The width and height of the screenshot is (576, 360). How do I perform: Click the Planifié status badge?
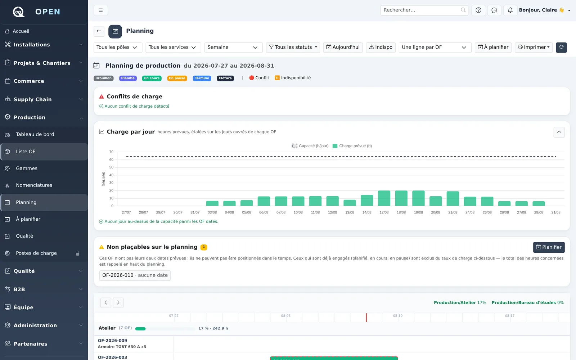[x=128, y=78]
